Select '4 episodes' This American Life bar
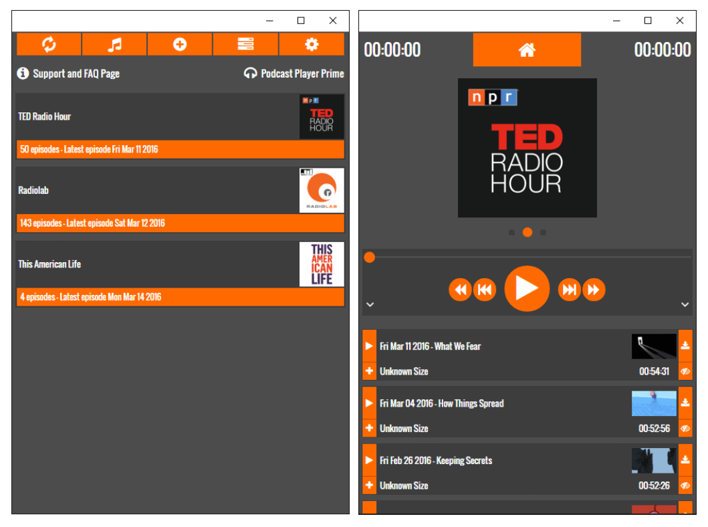This screenshot has height=527, width=708. (x=180, y=297)
